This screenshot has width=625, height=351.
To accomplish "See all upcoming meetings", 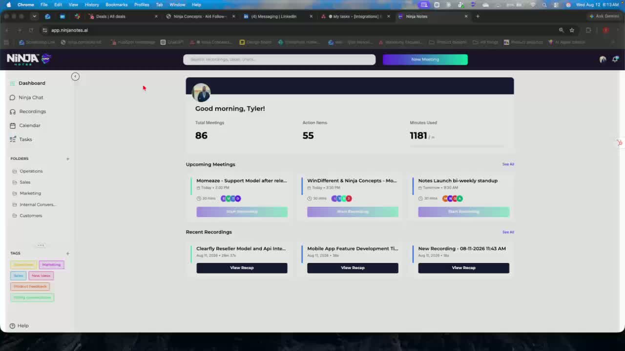I will tap(508, 164).
